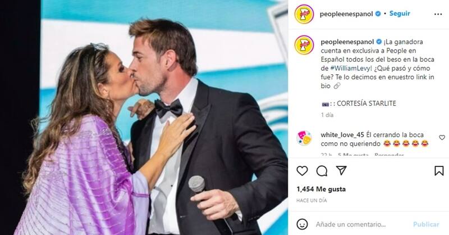Save the post with the bookmark icon
449x235 pixels.
click(x=439, y=171)
